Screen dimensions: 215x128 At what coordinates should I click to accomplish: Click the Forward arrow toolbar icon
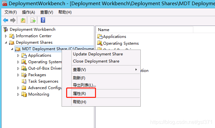[x=13, y=20]
